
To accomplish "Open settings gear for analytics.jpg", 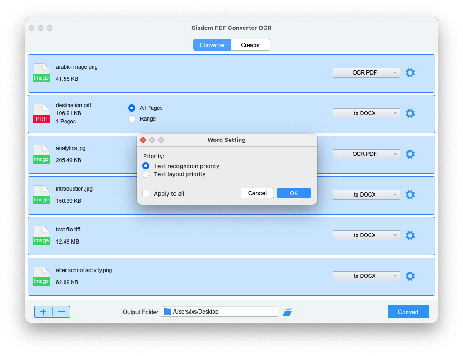I will click(x=410, y=154).
